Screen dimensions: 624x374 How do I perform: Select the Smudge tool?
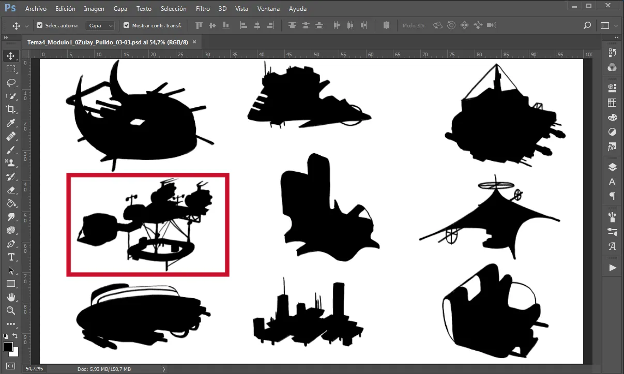tap(11, 217)
